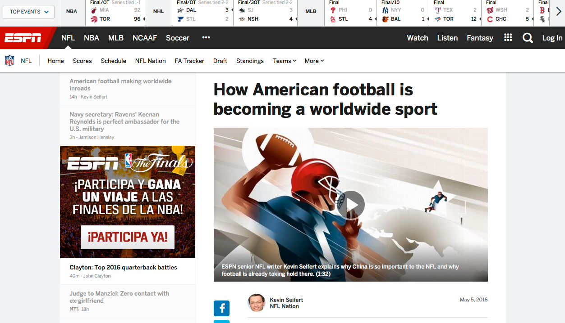The width and height of the screenshot is (565, 323).
Task: Click the St. Louis Blues logo
Action: [180, 19]
